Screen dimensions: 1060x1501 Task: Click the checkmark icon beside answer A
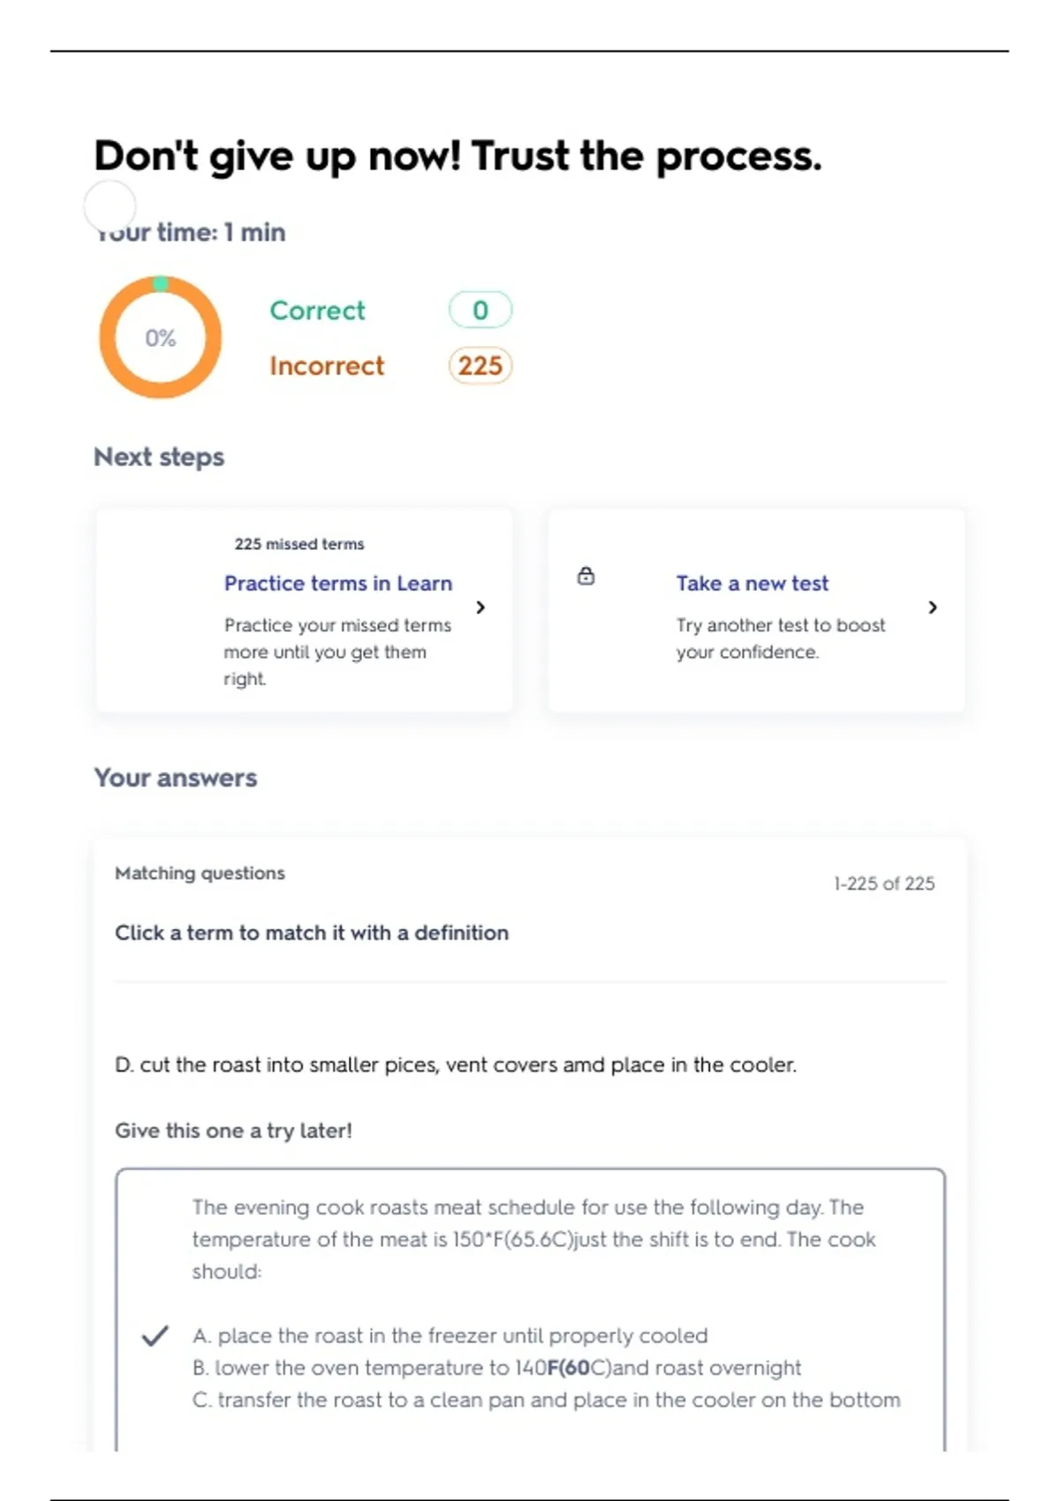pyautogui.click(x=155, y=1336)
